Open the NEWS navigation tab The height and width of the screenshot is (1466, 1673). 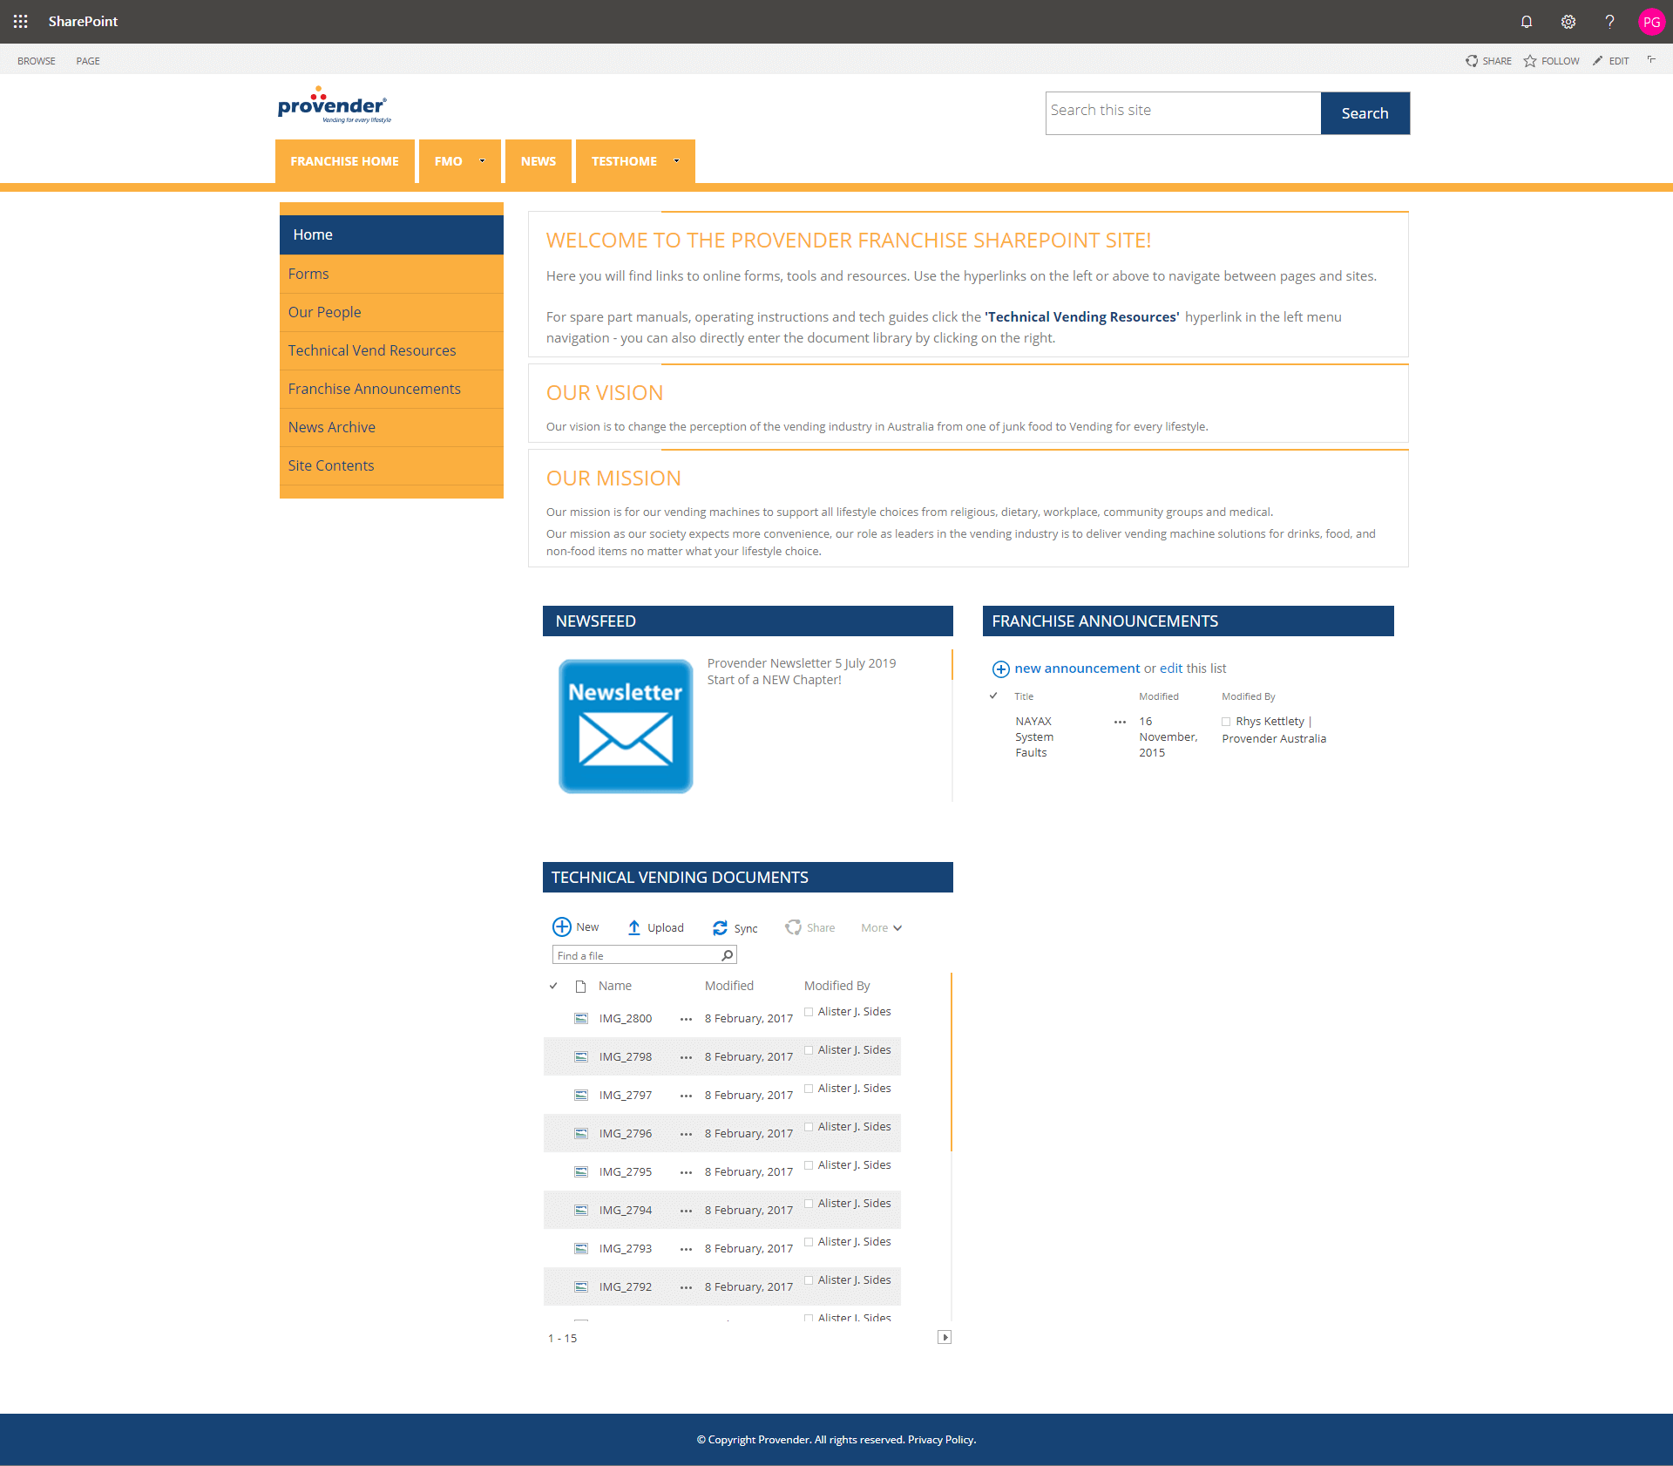point(538,161)
